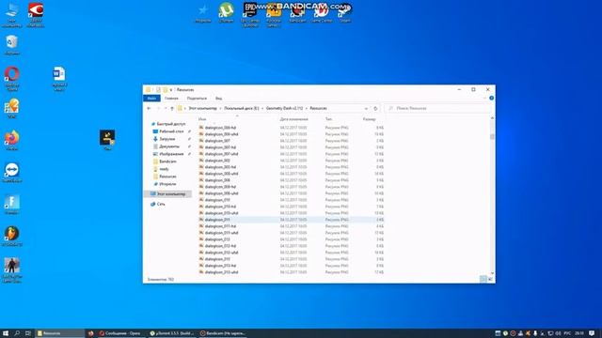The image size is (602, 338).
Task: Switch to details view icon in status bar
Action: tap(483, 279)
